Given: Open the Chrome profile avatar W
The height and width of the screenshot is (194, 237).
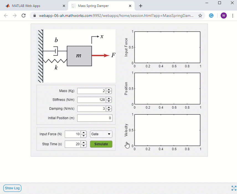Looking at the screenshot, I should click(223, 16).
